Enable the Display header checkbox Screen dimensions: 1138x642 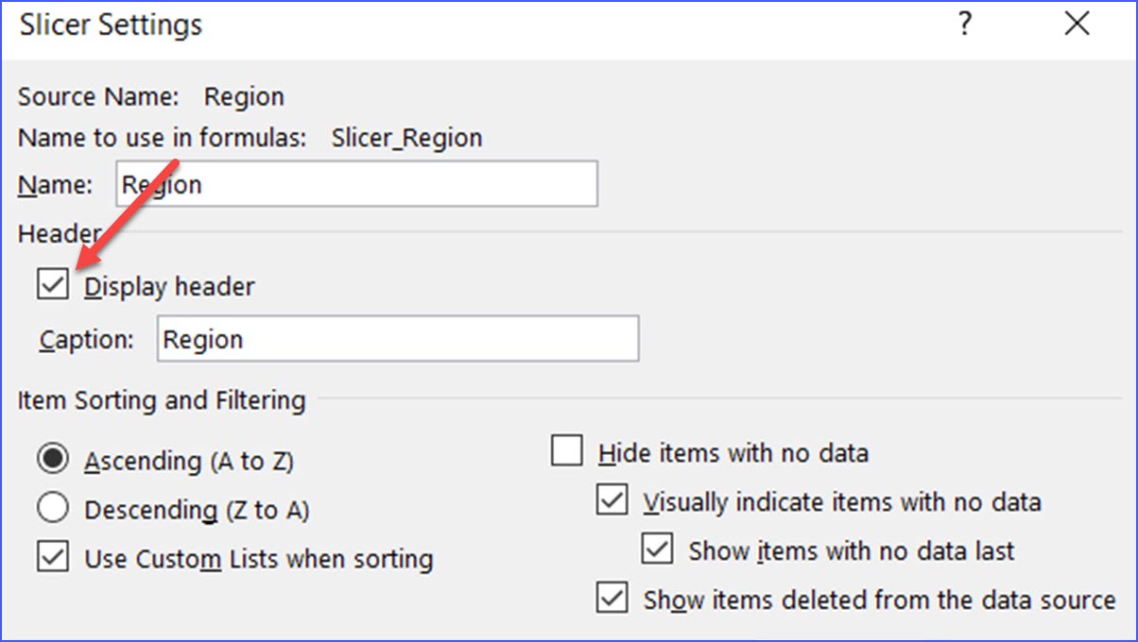[x=52, y=284]
